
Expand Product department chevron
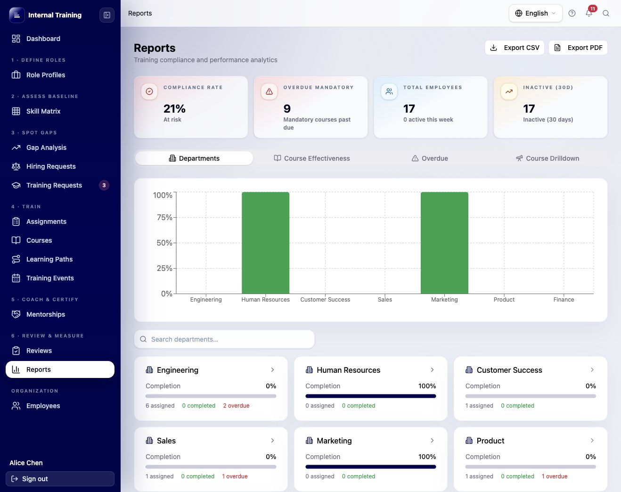tap(592, 441)
